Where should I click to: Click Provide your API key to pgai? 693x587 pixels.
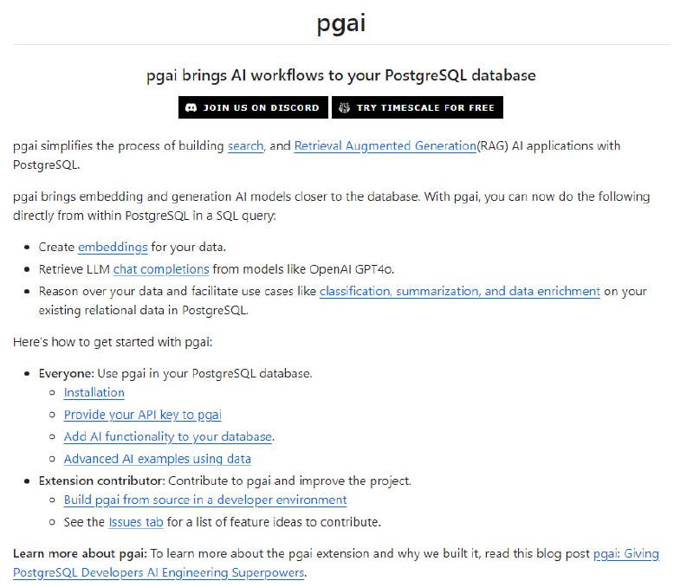click(x=144, y=415)
